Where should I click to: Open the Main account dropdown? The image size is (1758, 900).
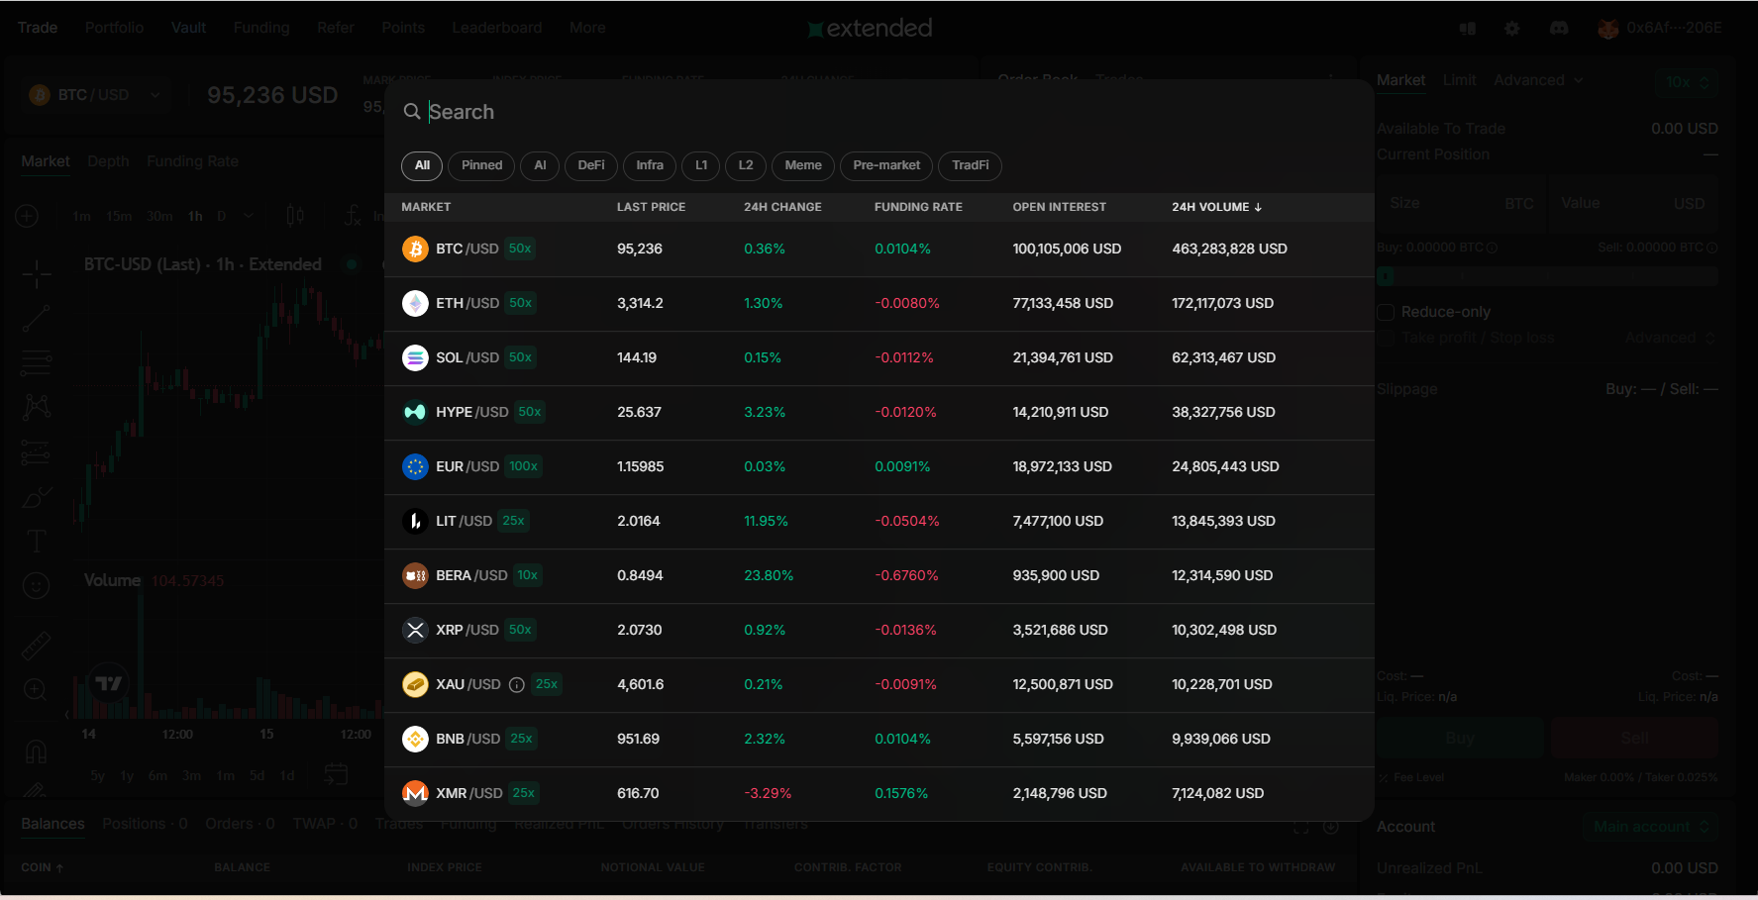[x=1650, y=827]
